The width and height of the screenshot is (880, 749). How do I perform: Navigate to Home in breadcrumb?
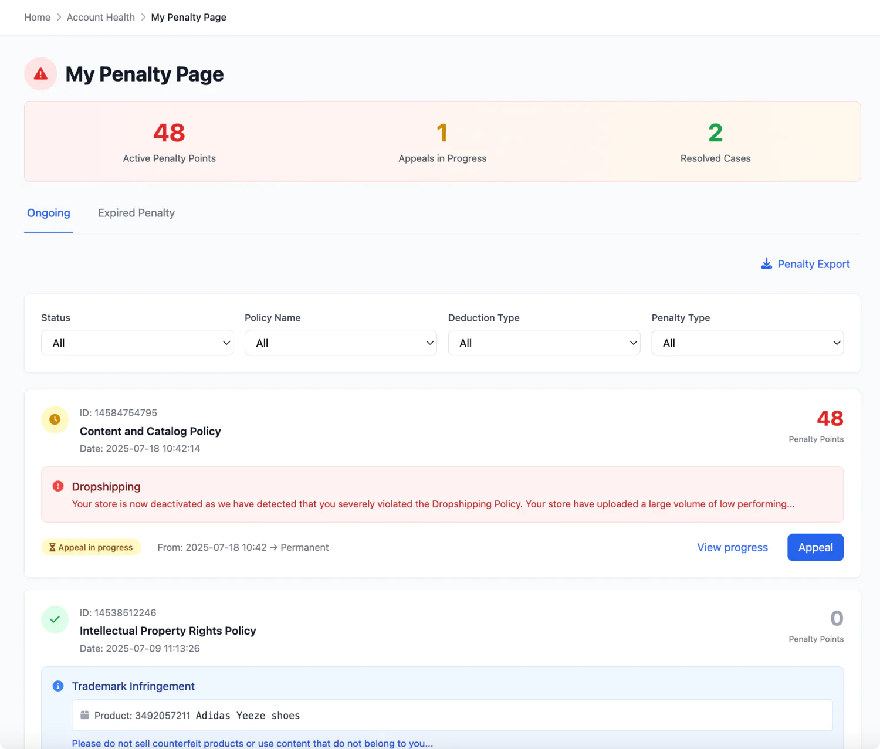[37, 18]
